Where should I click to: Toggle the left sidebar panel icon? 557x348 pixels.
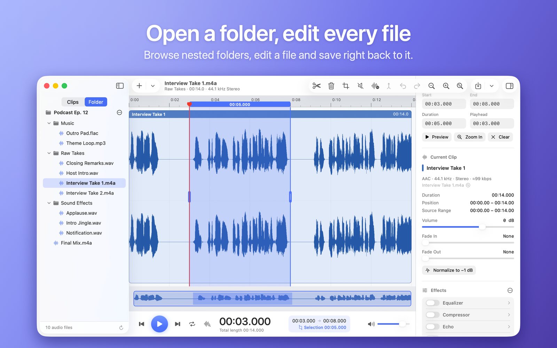[120, 86]
